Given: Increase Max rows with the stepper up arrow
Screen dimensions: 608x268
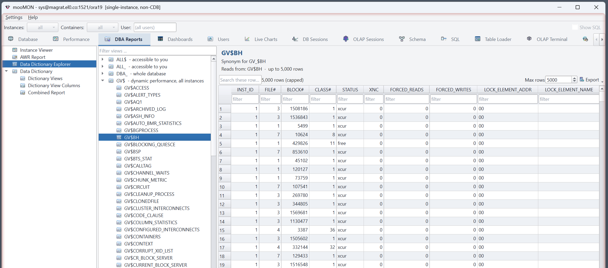Looking at the screenshot, I should pos(574,78).
